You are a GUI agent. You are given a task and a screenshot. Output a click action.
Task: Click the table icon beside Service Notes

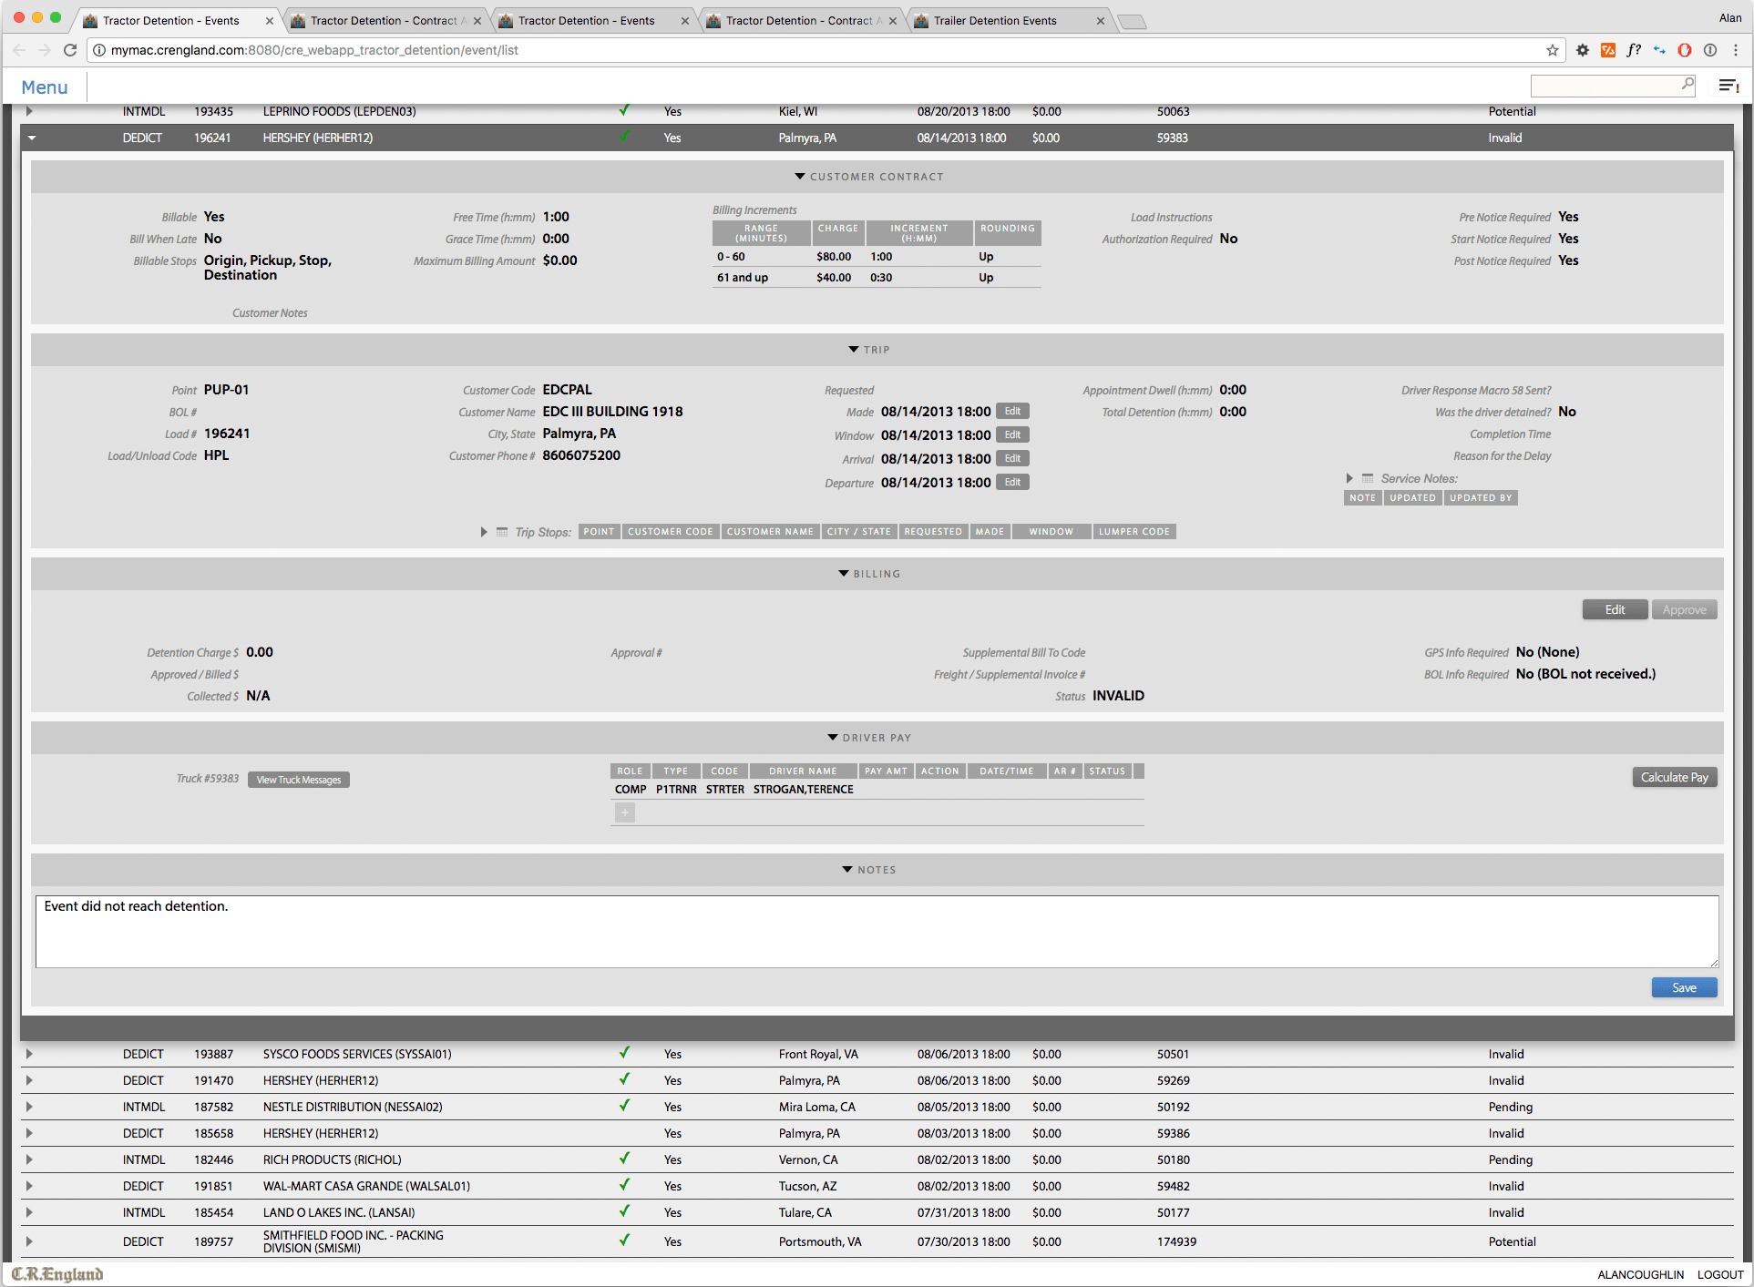click(1368, 478)
